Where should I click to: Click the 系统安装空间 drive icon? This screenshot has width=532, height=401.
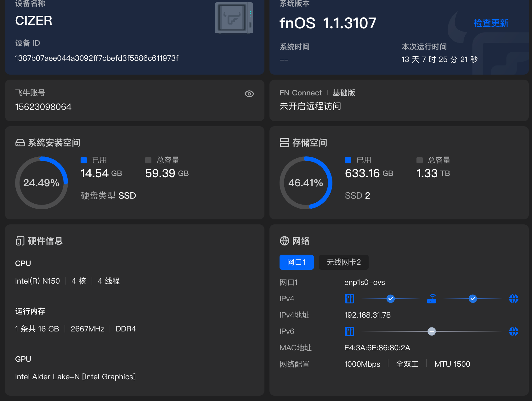20,143
